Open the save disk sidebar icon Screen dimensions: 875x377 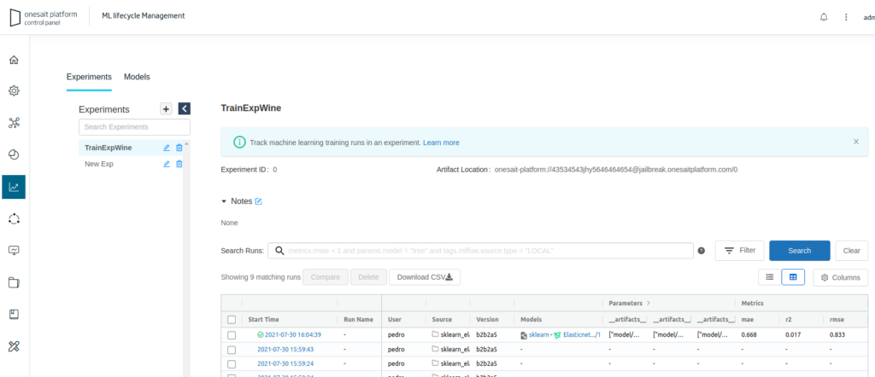click(x=14, y=315)
